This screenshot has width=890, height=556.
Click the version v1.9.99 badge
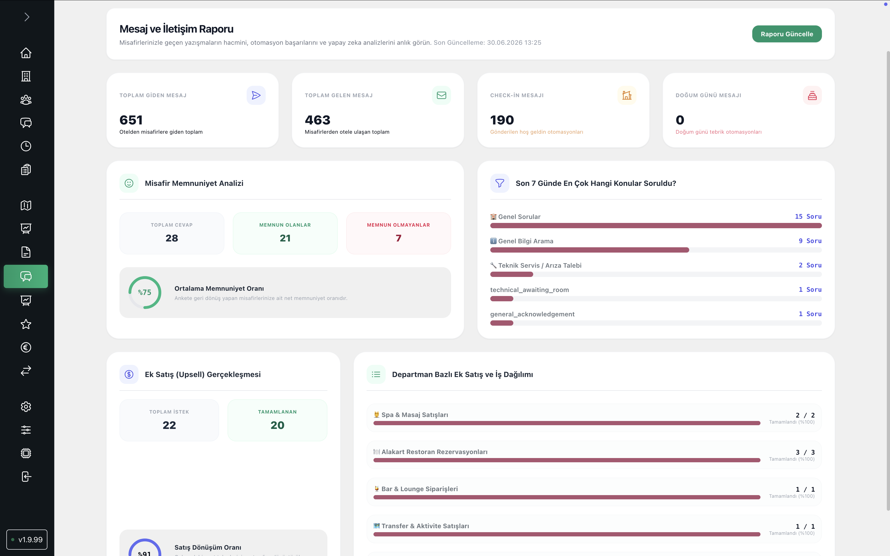coord(27,540)
